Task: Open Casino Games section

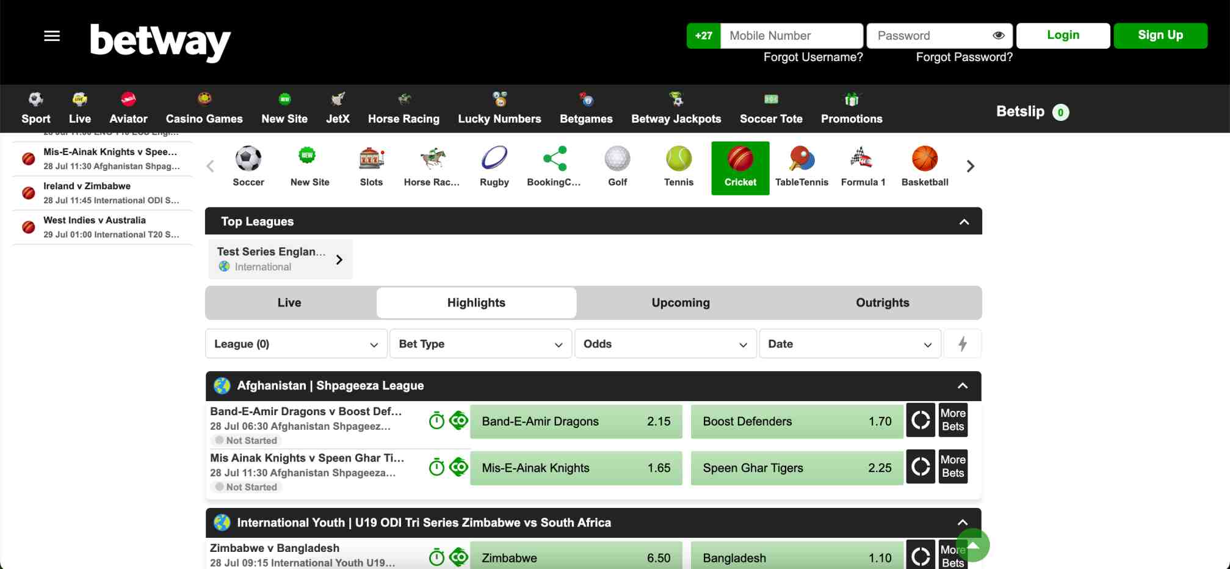Action: click(x=204, y=108)
